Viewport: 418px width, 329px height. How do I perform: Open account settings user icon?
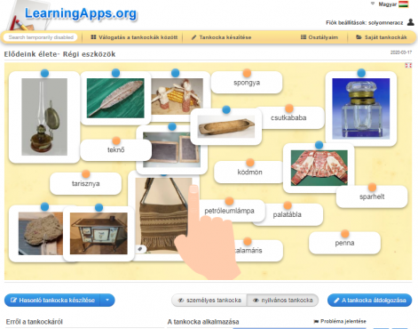point(410,22)
